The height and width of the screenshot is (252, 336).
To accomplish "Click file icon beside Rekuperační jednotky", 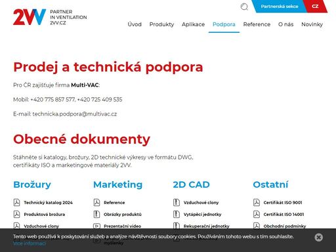I will 177,226.
